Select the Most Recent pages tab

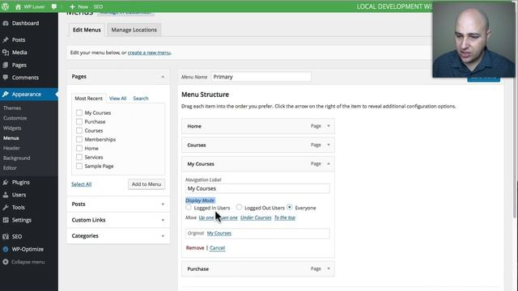point(88,99)
